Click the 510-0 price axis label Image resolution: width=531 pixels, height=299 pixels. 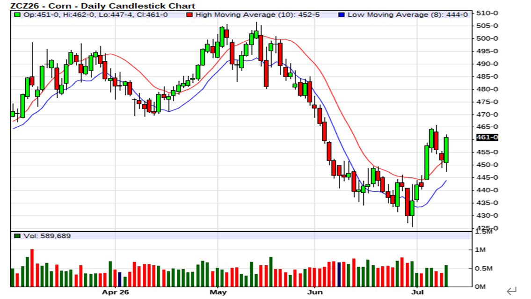click(487, 13)
